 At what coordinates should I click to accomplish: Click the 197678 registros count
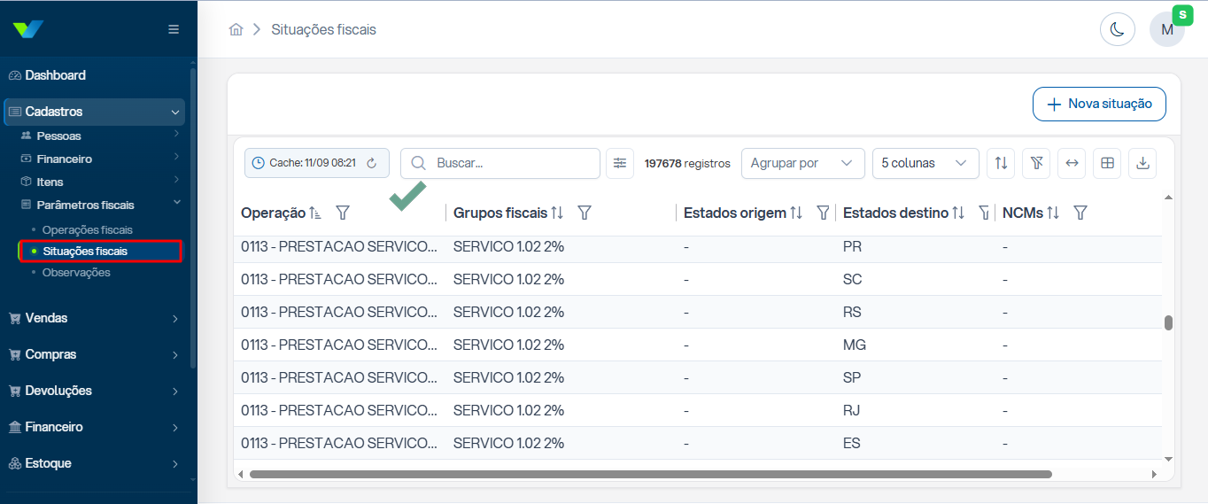(687, 163)
